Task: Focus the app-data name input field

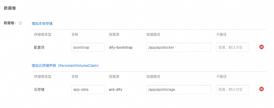Action: pos(88,90)
